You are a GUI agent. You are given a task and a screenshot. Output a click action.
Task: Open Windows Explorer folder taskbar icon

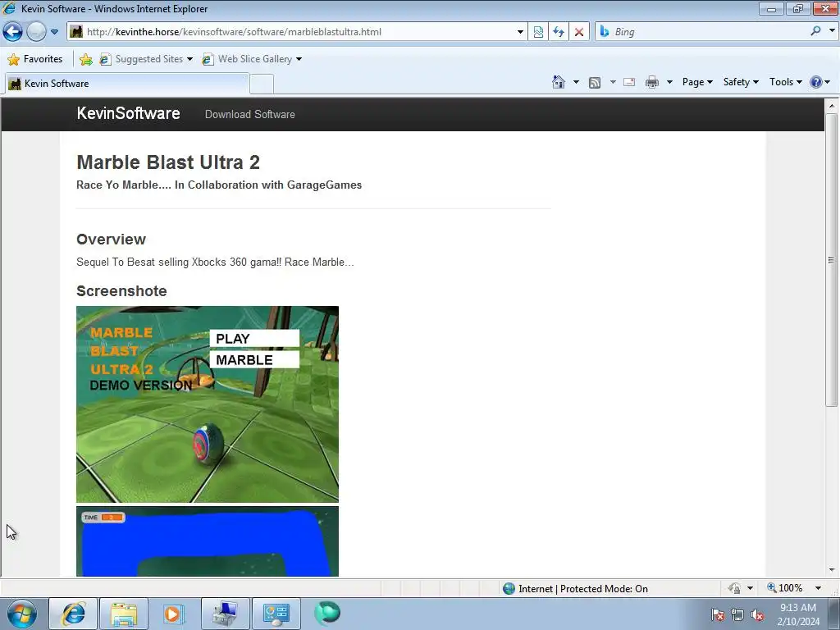tap(124, 614)
